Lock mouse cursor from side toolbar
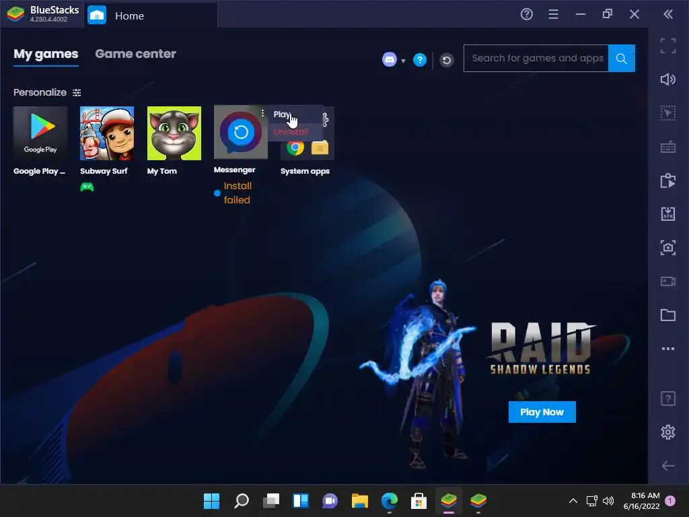Screen dimensions: 689x517 coord(668,113)
